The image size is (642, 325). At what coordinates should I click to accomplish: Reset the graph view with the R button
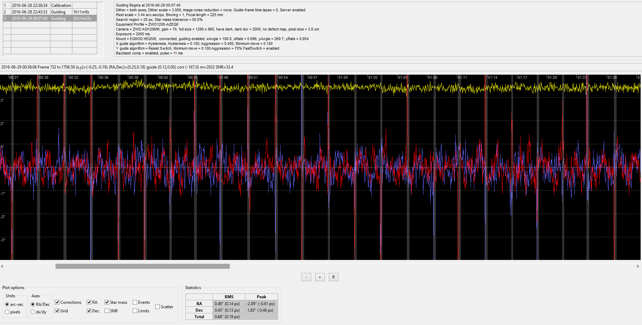[x=333, y=277]
